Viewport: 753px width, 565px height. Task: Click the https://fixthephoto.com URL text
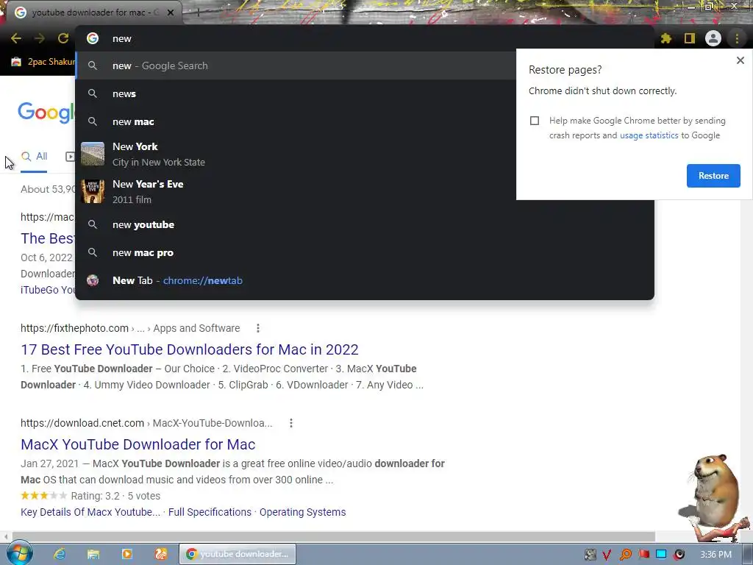(x=74, y=328)
